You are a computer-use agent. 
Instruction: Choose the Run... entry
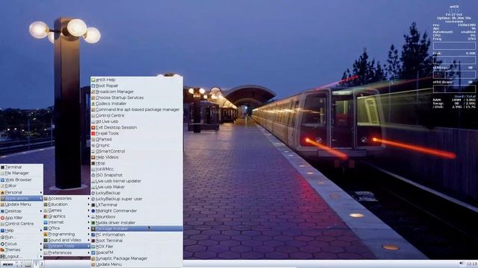click(22, 237)
